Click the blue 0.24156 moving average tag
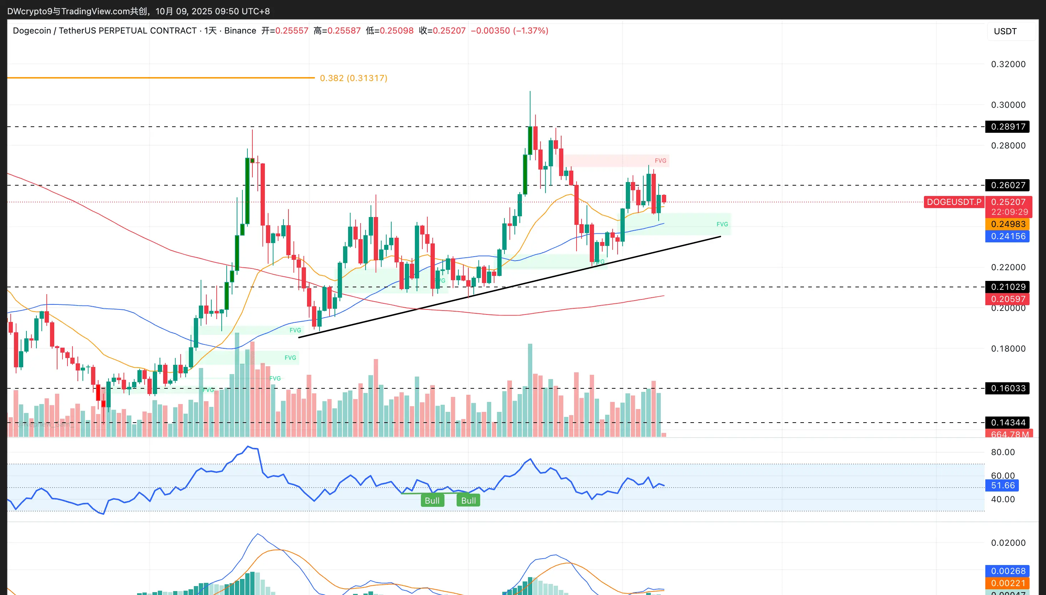The height and width of the screenshot is (595, 1046). [1007, 236]
